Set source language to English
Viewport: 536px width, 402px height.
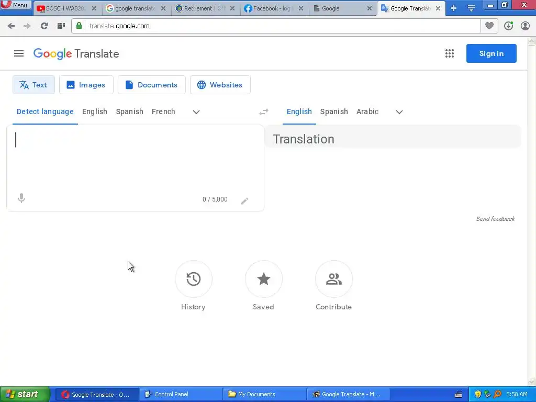point(95,112)
